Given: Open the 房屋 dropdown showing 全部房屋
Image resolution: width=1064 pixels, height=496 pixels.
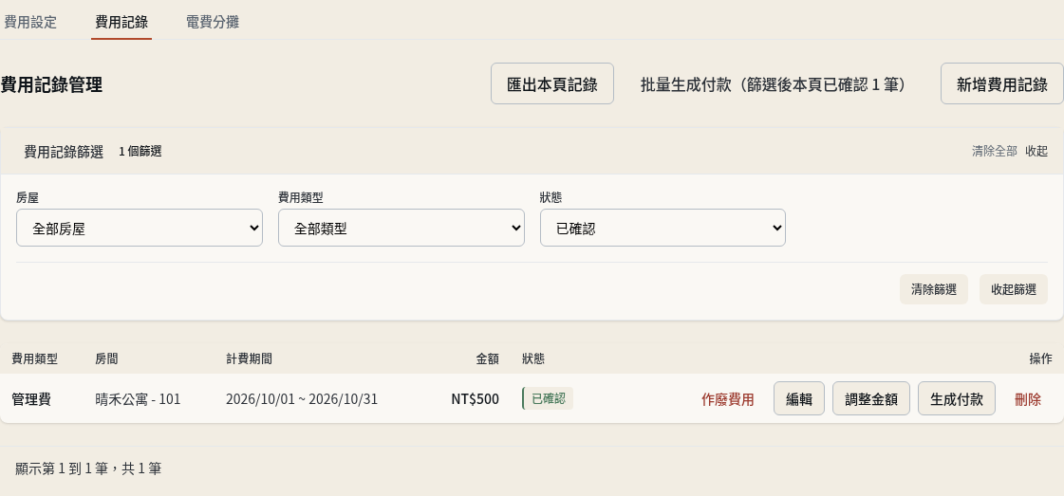Looking at the screenshot, I should [x=140, y=228].
